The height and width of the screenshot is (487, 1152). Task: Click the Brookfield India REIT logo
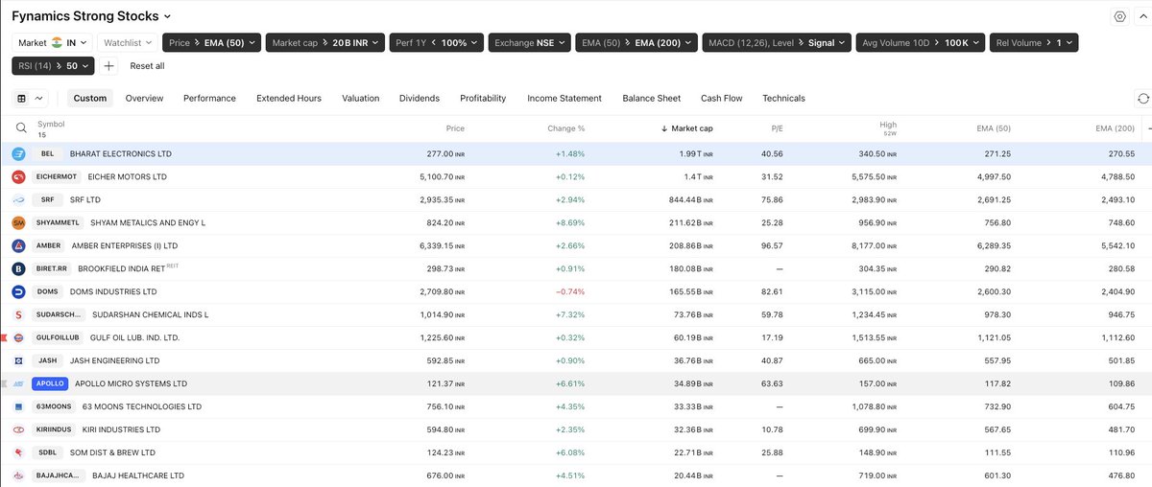(x=18, y=268)
